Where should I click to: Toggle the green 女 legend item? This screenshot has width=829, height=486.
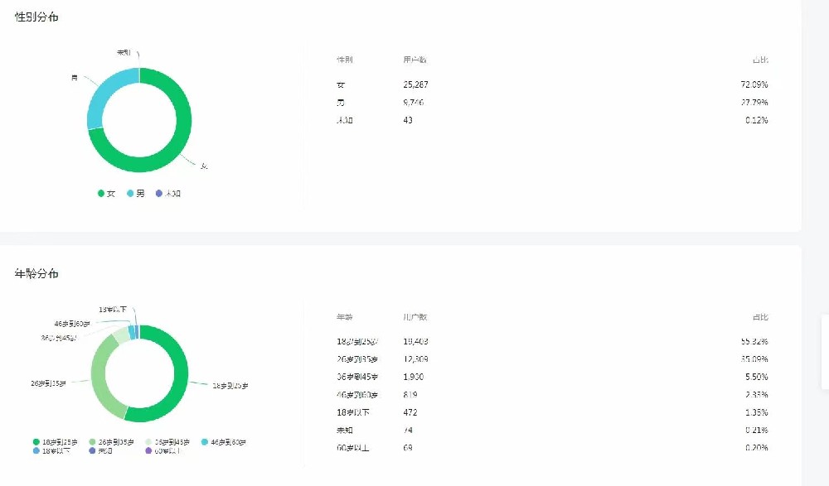click(x=106, y=194)
